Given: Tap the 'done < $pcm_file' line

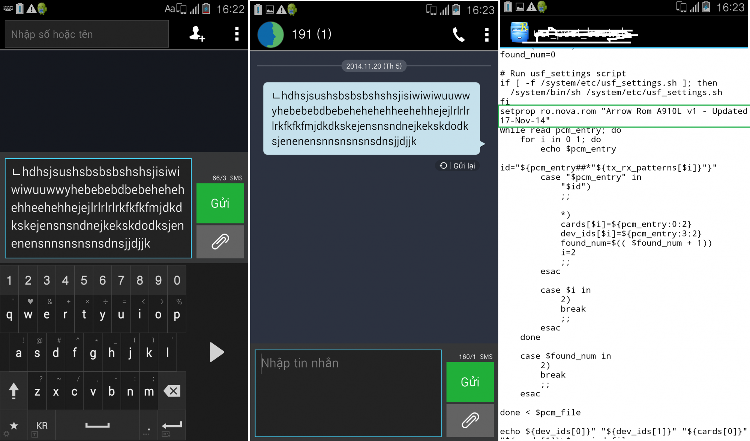Looking at the screenshot, I should (x=540, y=412).
